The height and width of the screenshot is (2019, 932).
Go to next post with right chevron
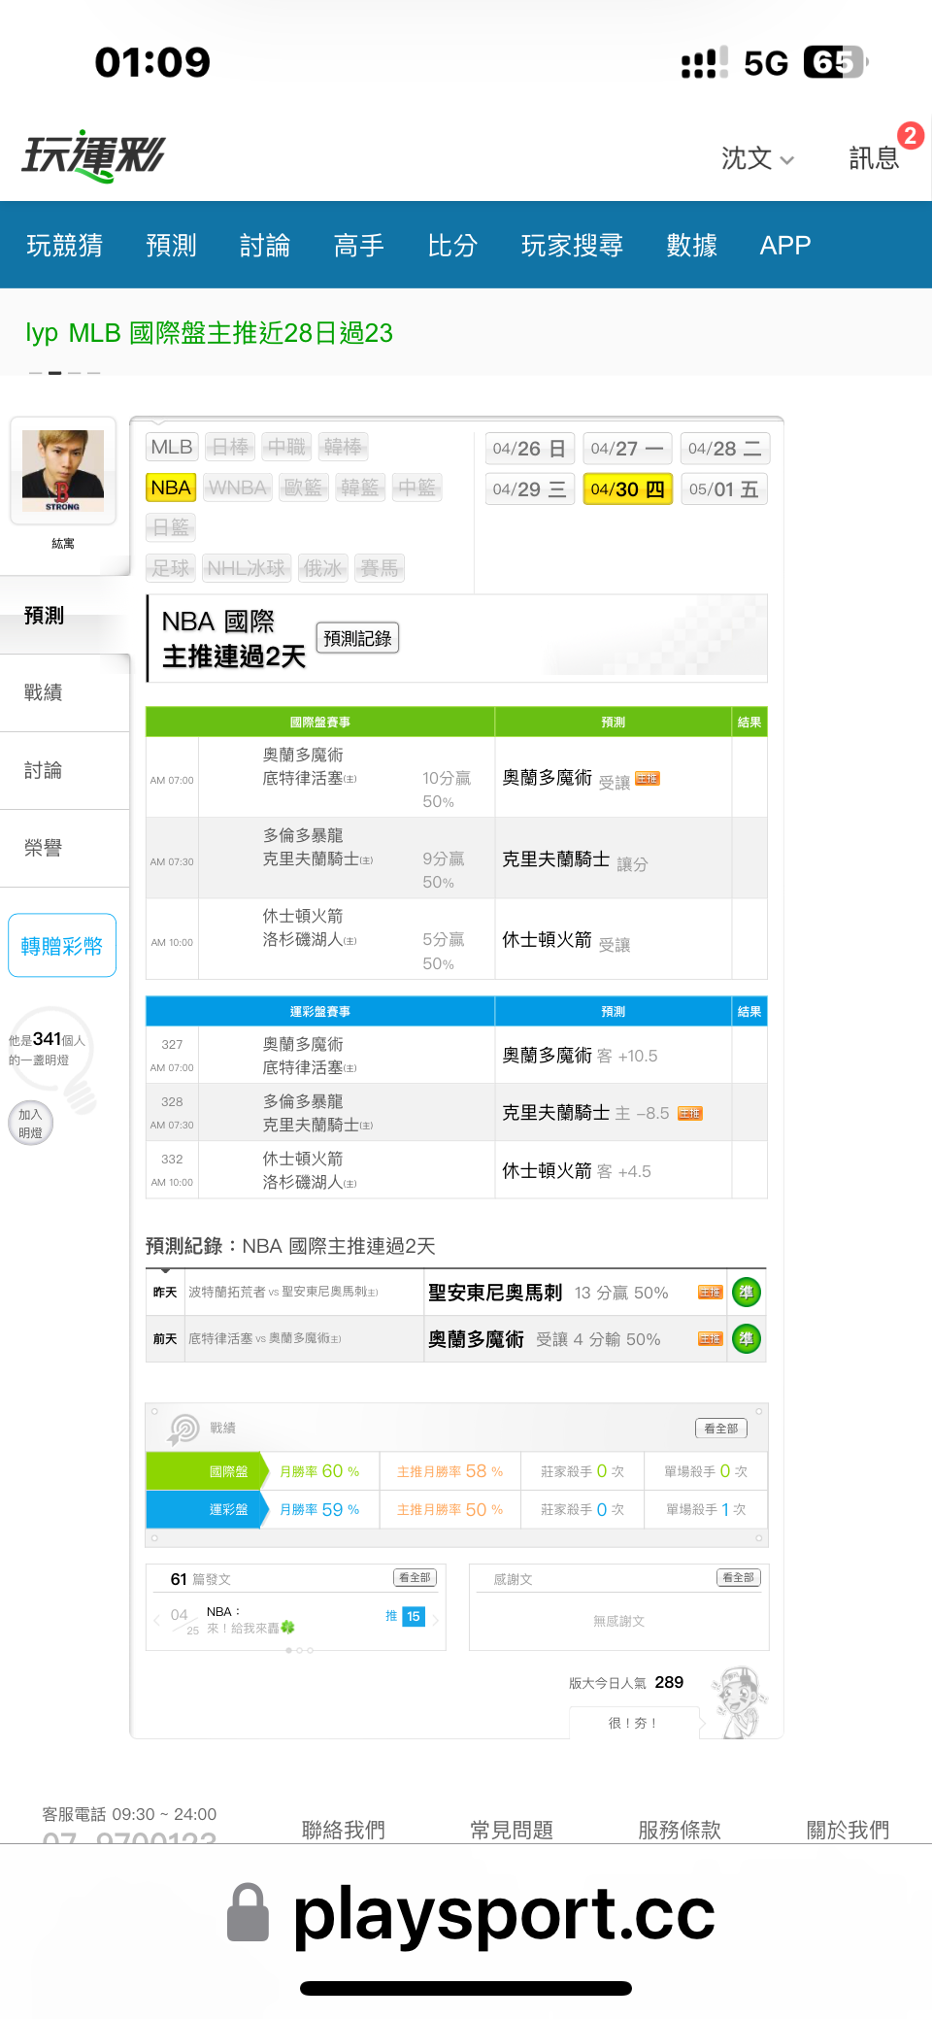[x=436, y=1620]
